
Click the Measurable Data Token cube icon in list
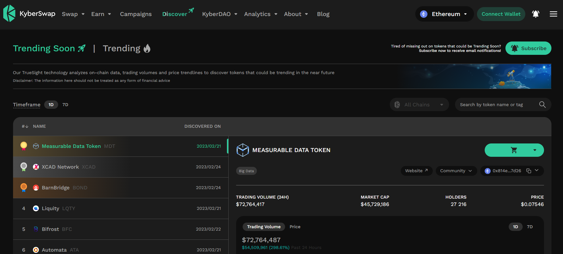click(36, 146)
